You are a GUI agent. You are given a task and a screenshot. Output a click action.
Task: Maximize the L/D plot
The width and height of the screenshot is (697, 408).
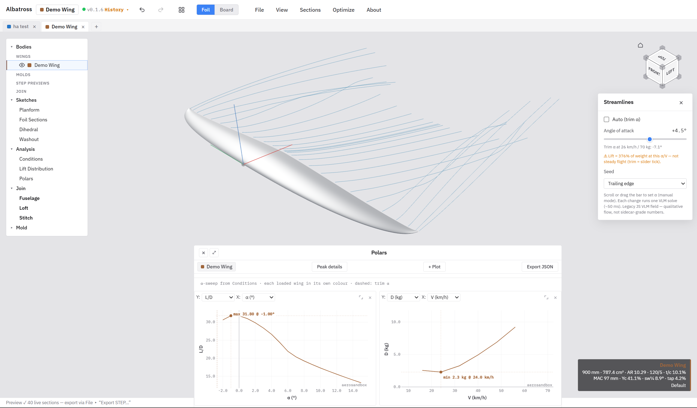361,297
